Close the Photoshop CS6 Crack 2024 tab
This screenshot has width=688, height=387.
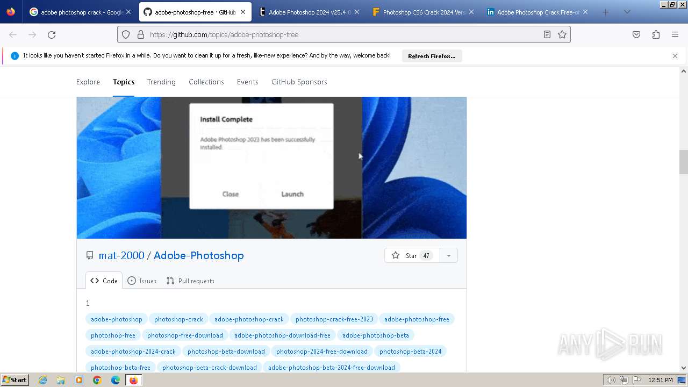(x=471, y=12)
